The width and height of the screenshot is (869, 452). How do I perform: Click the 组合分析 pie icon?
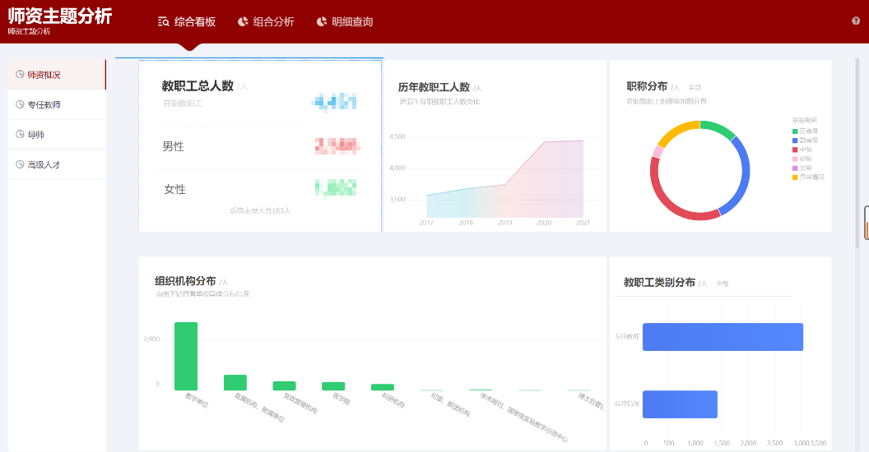click(x=243, y=21)
